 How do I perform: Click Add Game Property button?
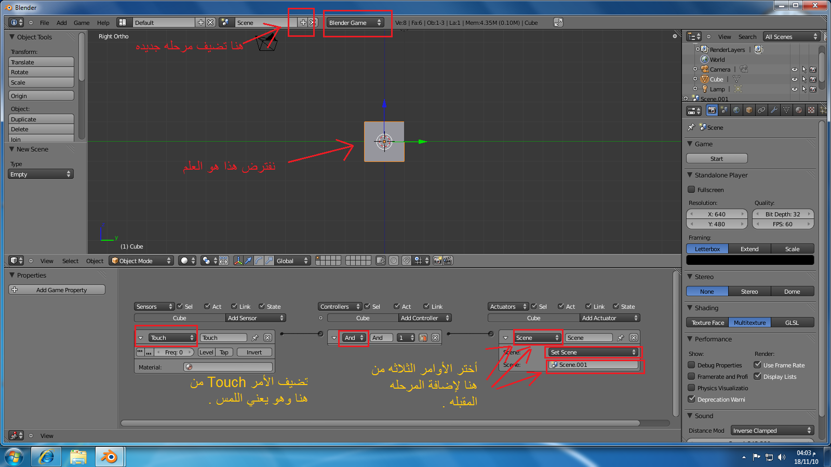[57, 290]
